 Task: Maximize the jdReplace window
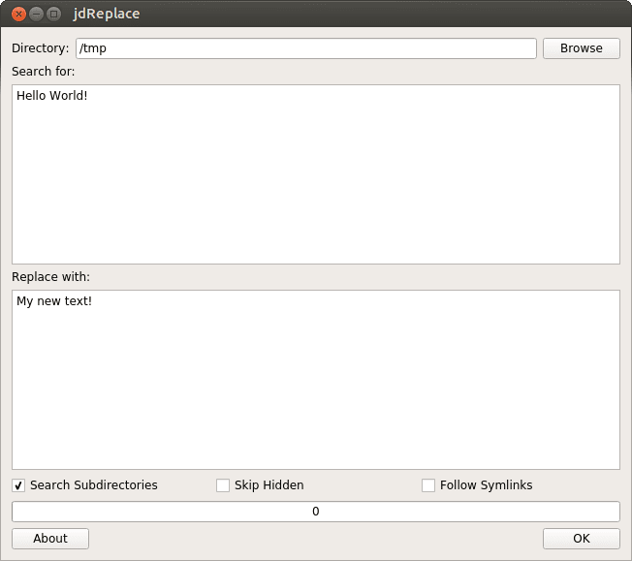[53, 15]
